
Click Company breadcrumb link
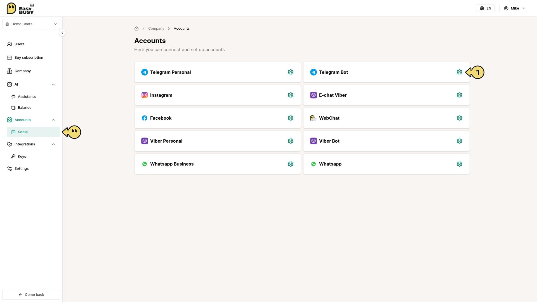[x=156, y=29]
